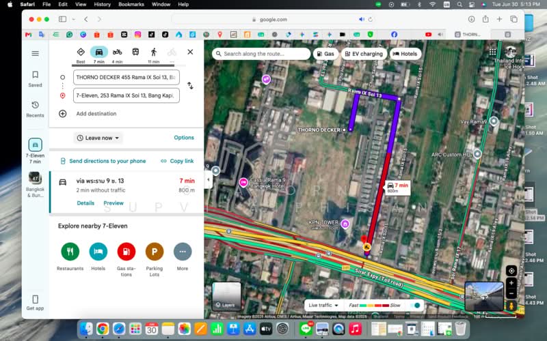The image size is (547, 341).
Task: Open the Facebook tab
Action: point(395,35)
